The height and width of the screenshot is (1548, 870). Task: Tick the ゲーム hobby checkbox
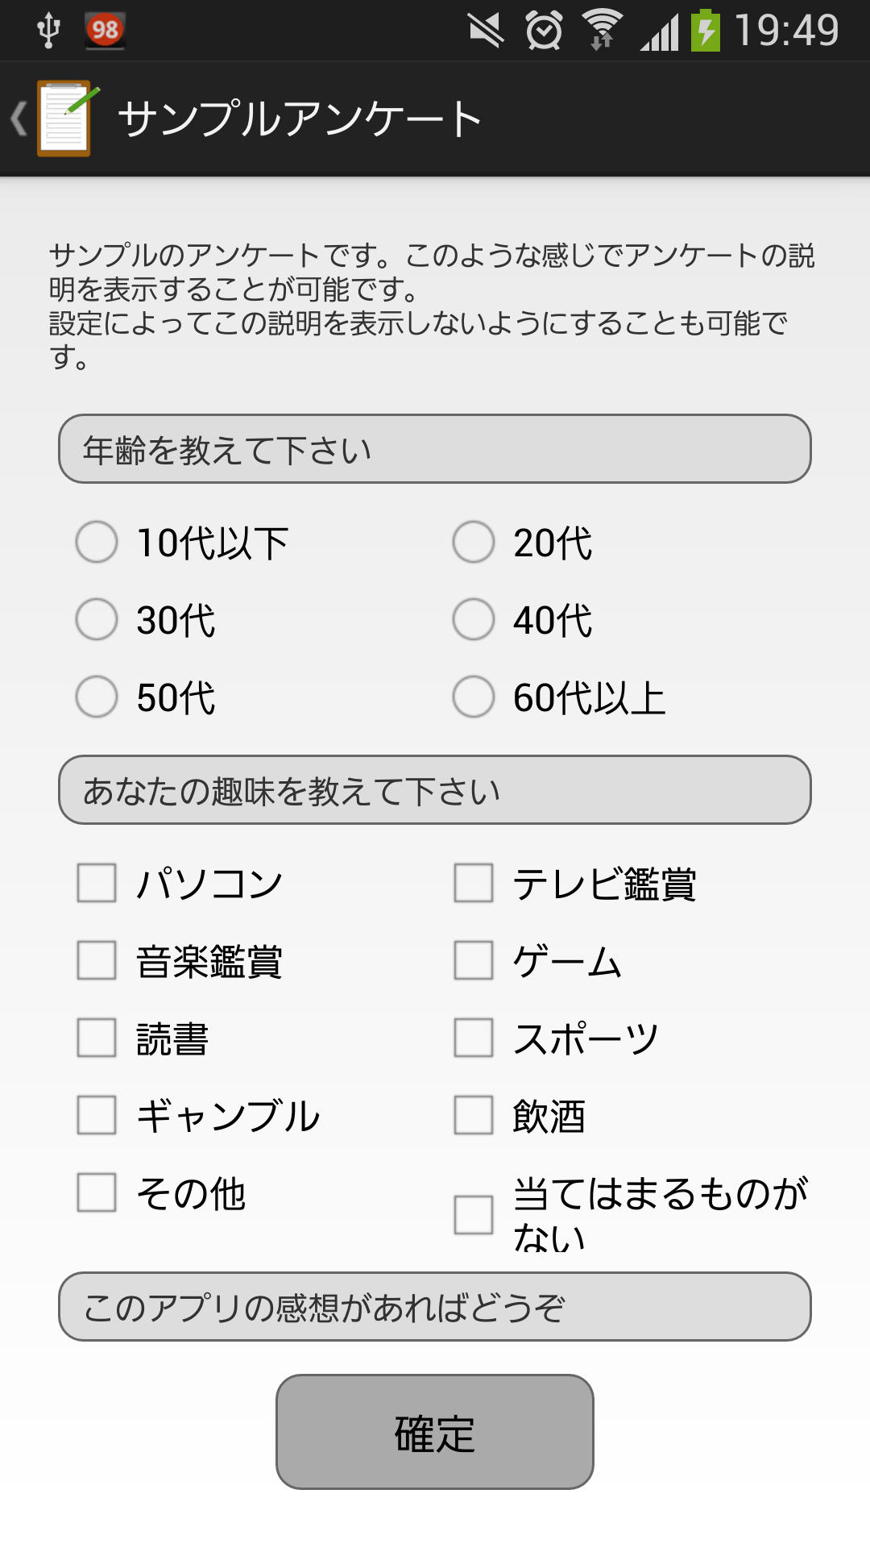click(x=474, y=960)
